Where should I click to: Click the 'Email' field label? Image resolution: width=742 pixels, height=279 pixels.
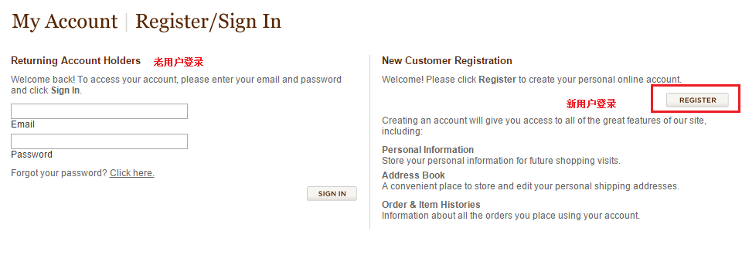[x=22, y=124]
